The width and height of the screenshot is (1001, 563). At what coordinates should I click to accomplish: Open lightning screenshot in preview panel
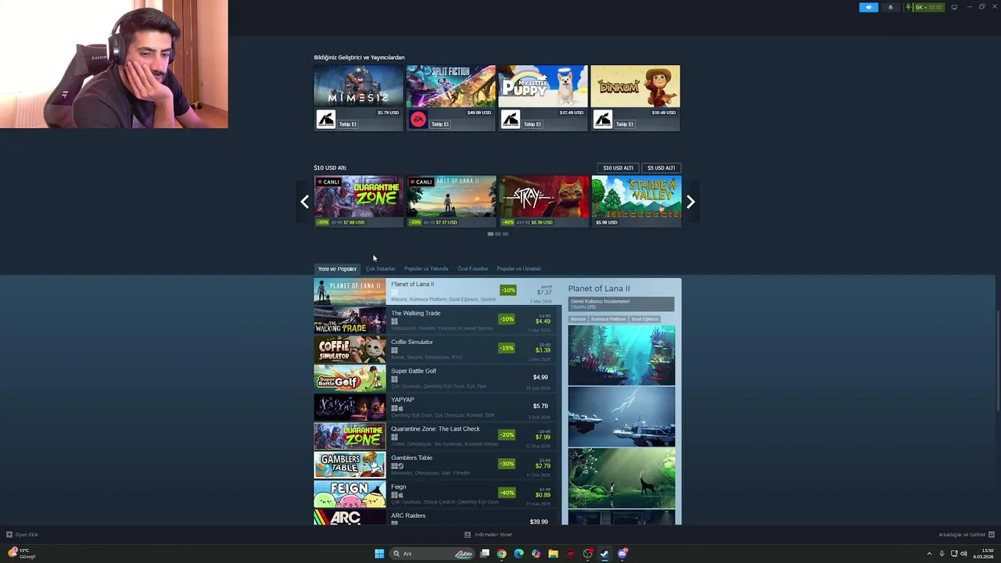coord(621,417)
